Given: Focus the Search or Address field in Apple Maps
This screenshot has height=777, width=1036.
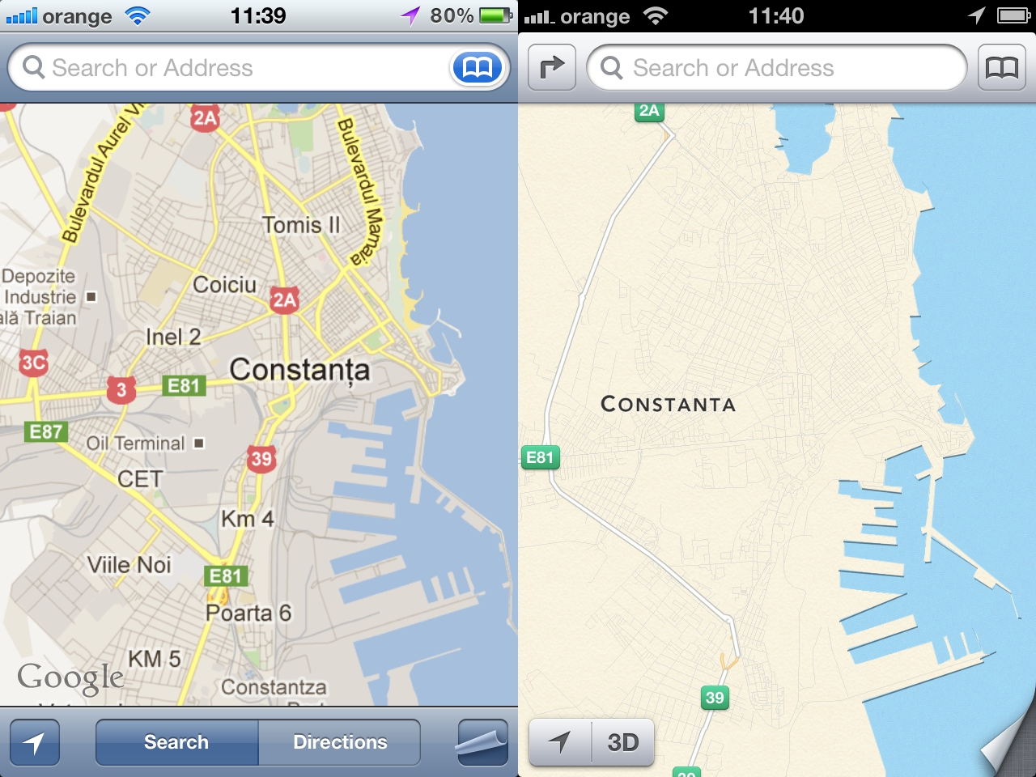Looking at the screenshot, I should pyautogui.click(x=777, y=68).
